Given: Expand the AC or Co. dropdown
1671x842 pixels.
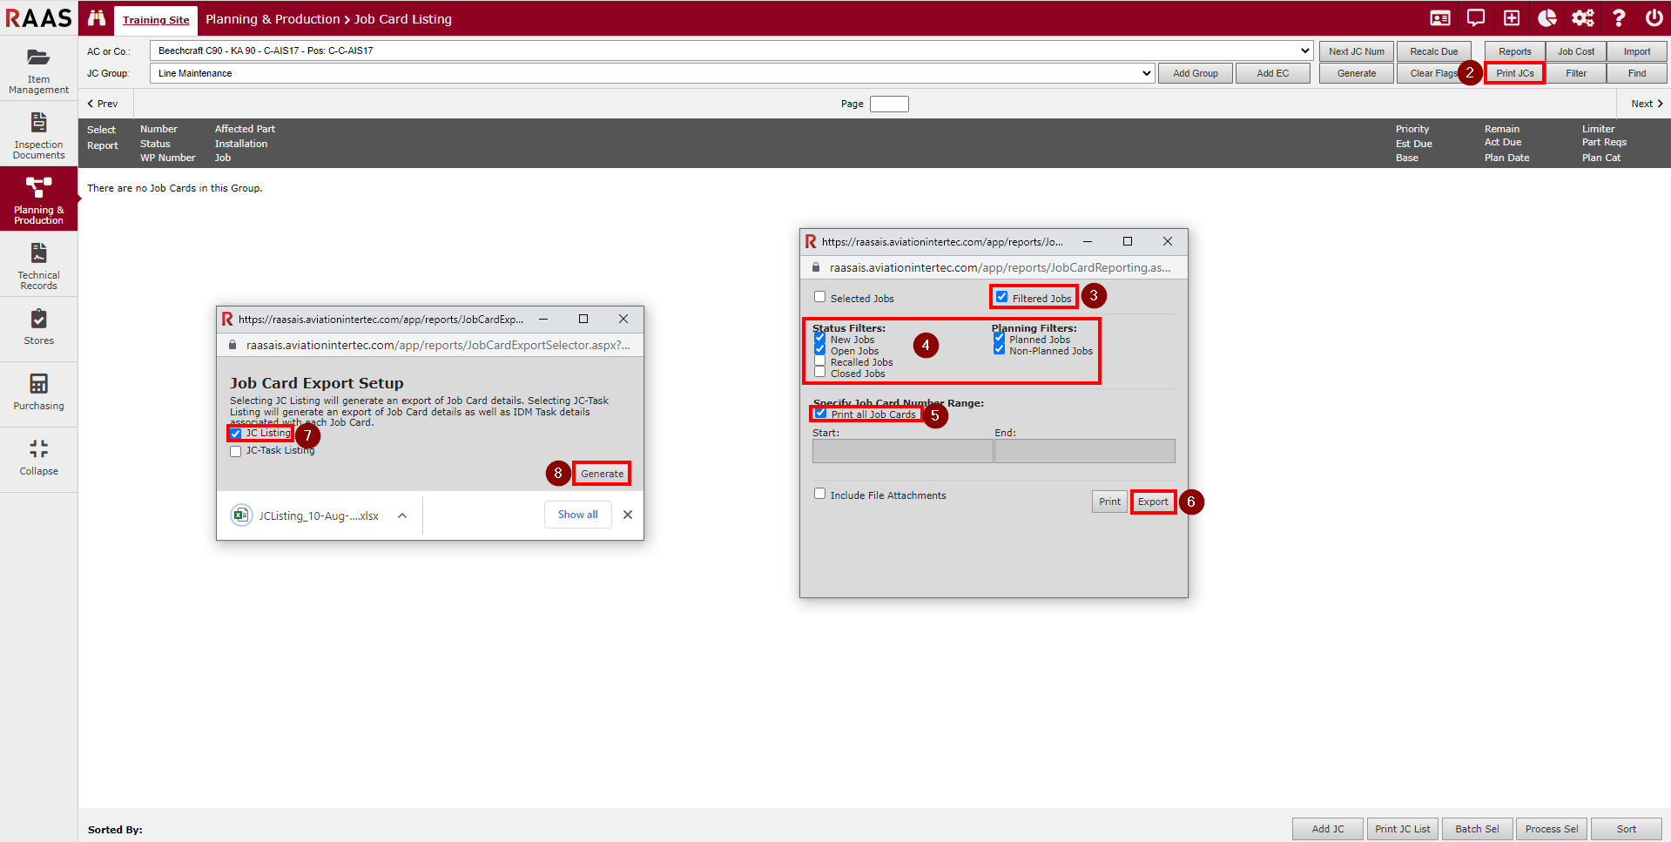Looking at the screenshot, I should point(1304,51).
